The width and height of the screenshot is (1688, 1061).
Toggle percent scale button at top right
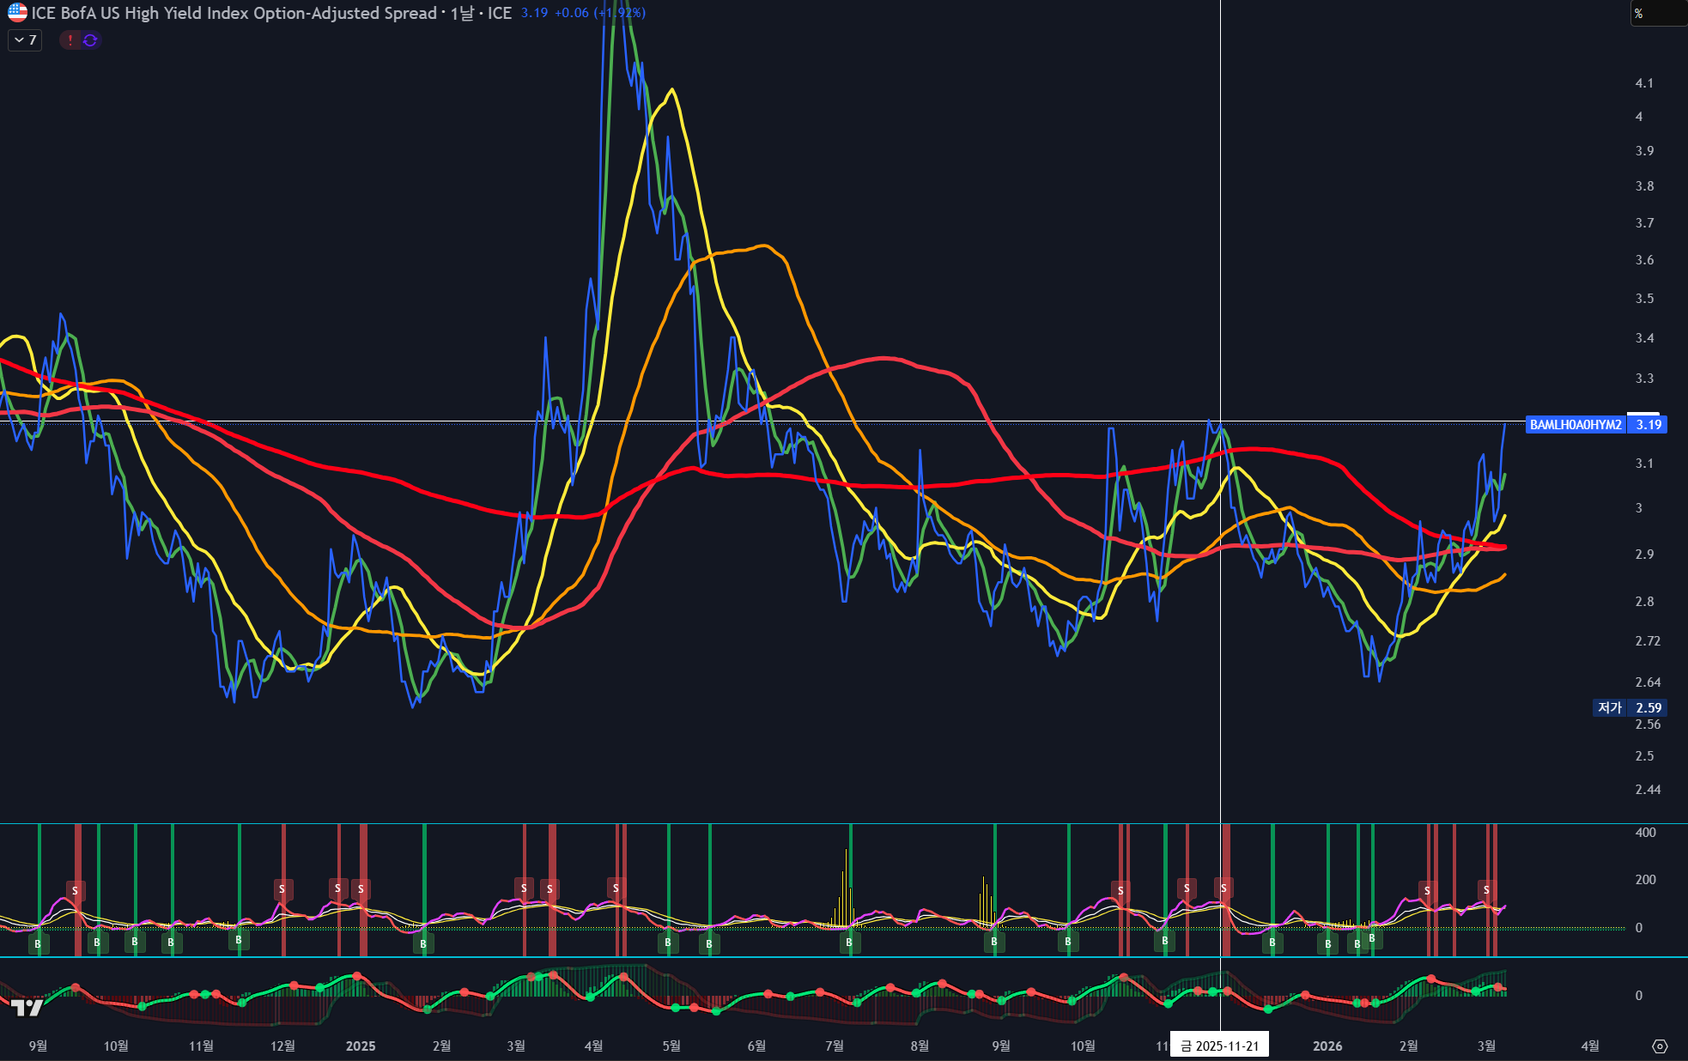[1639, 13]
